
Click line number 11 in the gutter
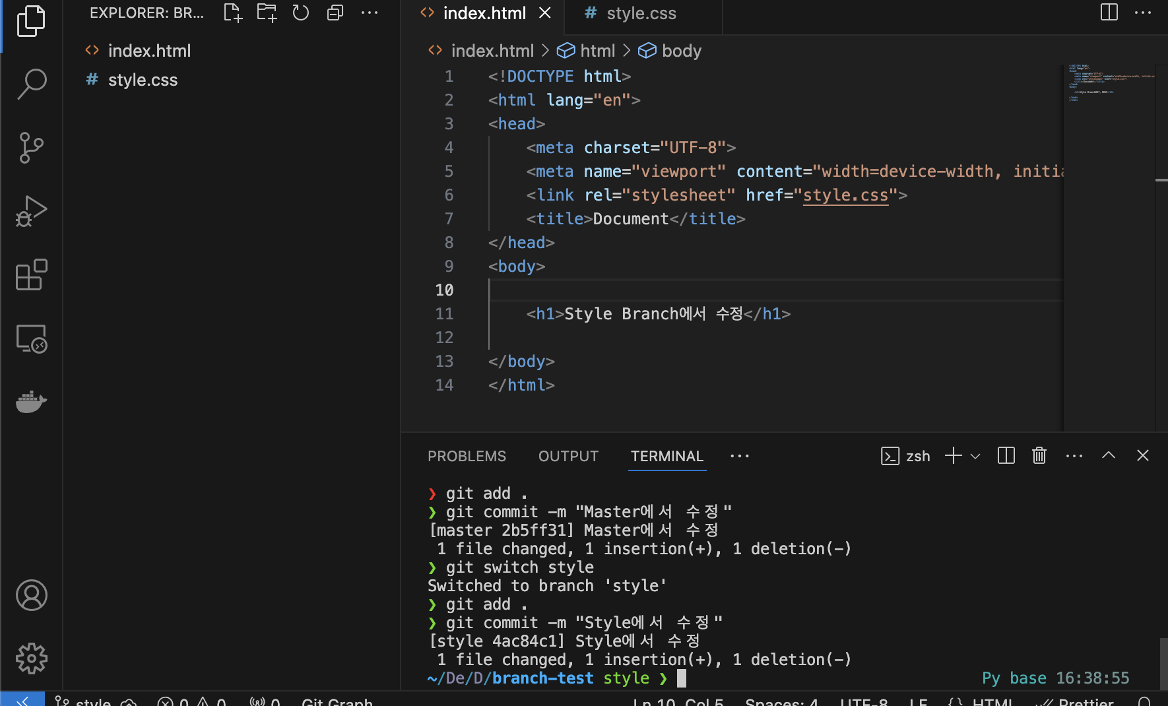coord(444,314)
